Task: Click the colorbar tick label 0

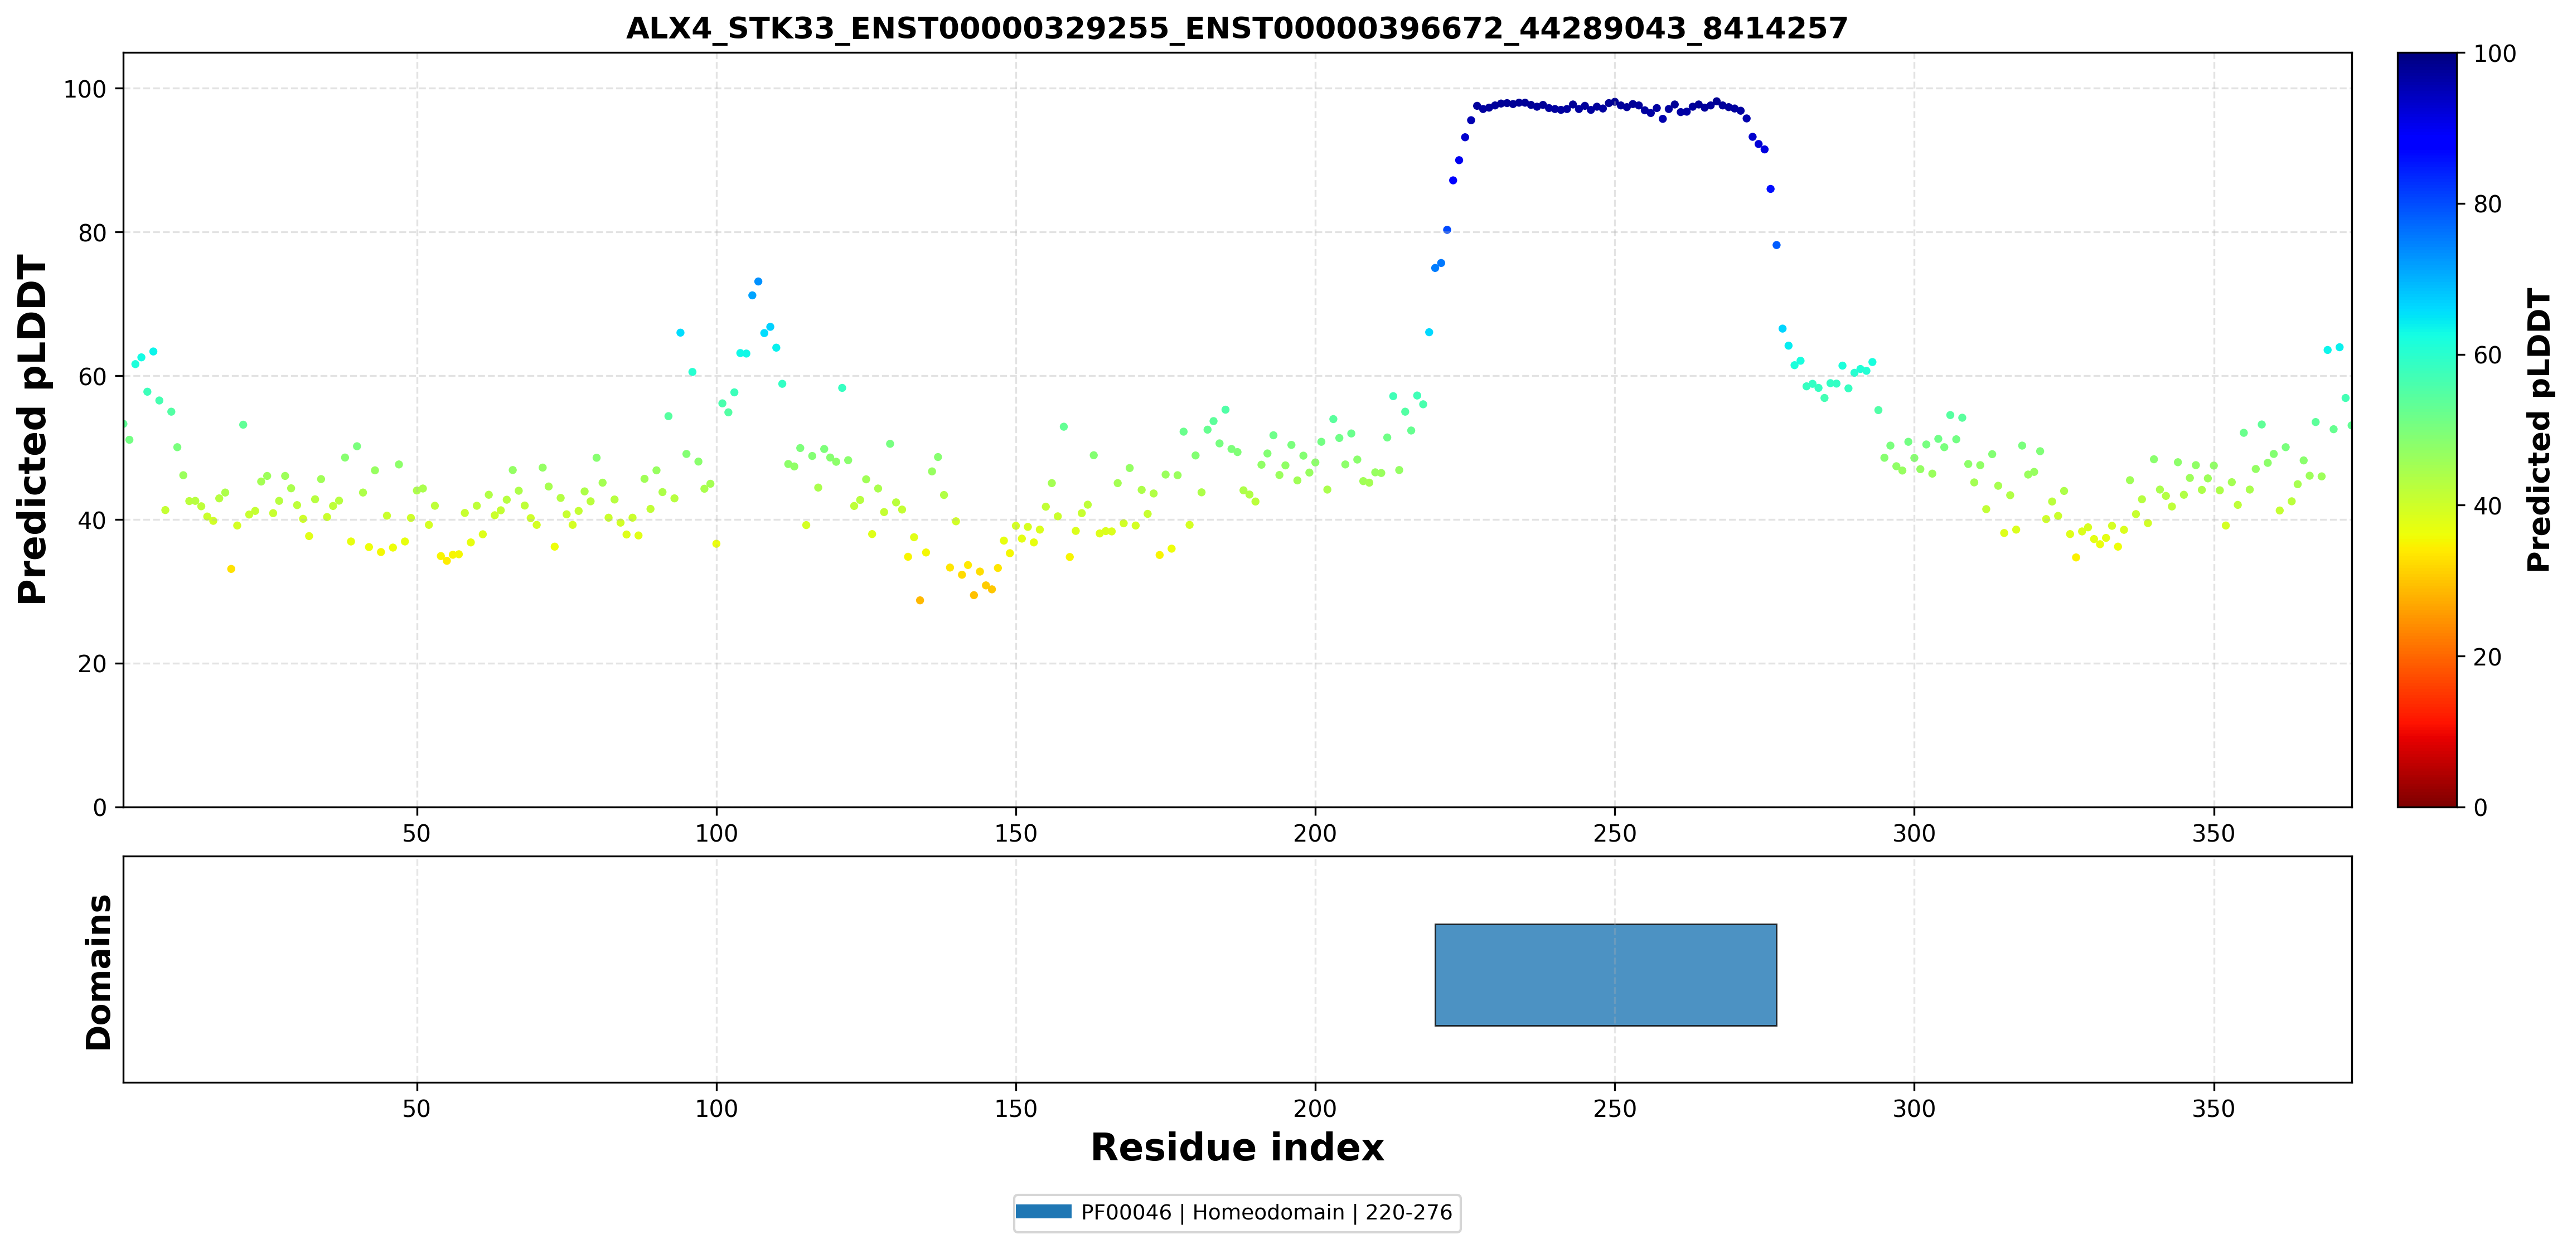Action: [2480, 808]
